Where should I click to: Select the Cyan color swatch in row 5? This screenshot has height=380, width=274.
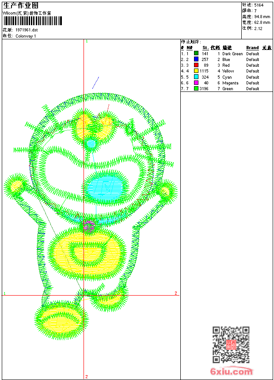[x=196, y=77]
